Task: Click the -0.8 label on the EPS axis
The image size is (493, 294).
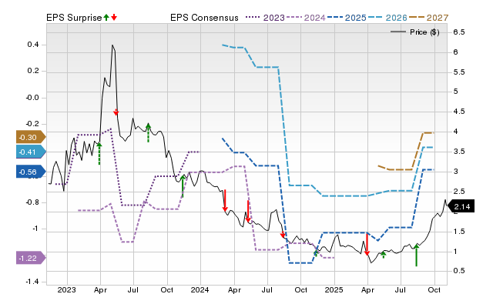Action: (x=32, y=202)
